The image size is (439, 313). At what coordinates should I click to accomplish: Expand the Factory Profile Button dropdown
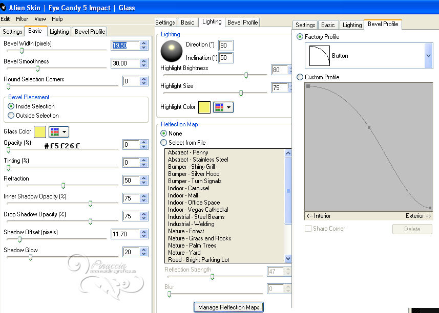pyautogui.click(x=428, y=56)
